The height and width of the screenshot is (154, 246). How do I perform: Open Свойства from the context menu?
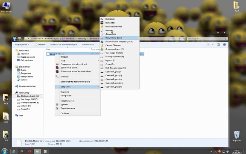click(x=77, y=113)
